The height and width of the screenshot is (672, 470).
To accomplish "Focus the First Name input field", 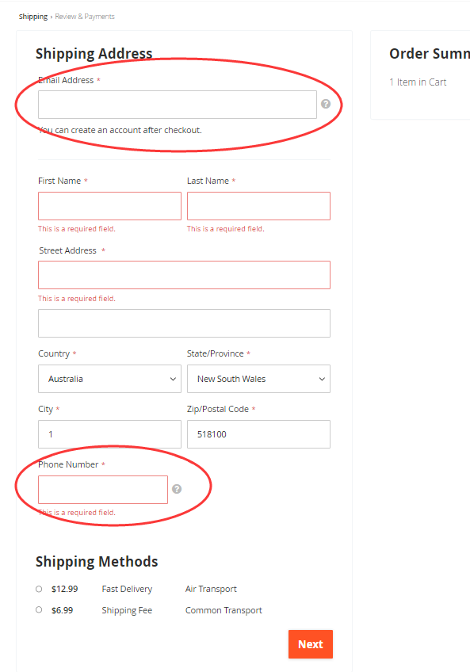I will (x=110, y=206).
